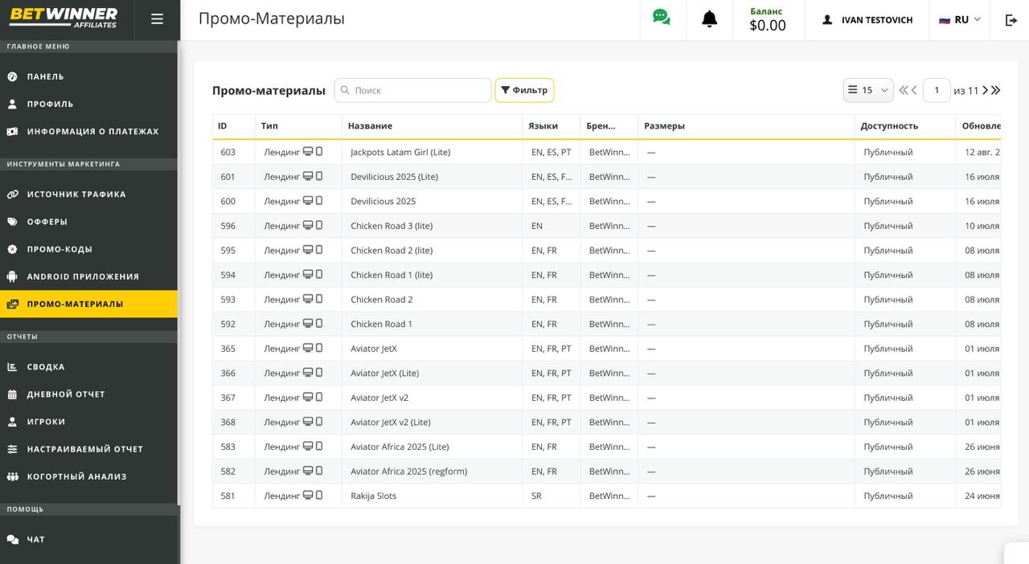Image resolution: width=1029 pixels, height=564 pixels.
Task: Open the Chicken Road 2 row
Action: (x=382, y=300)
